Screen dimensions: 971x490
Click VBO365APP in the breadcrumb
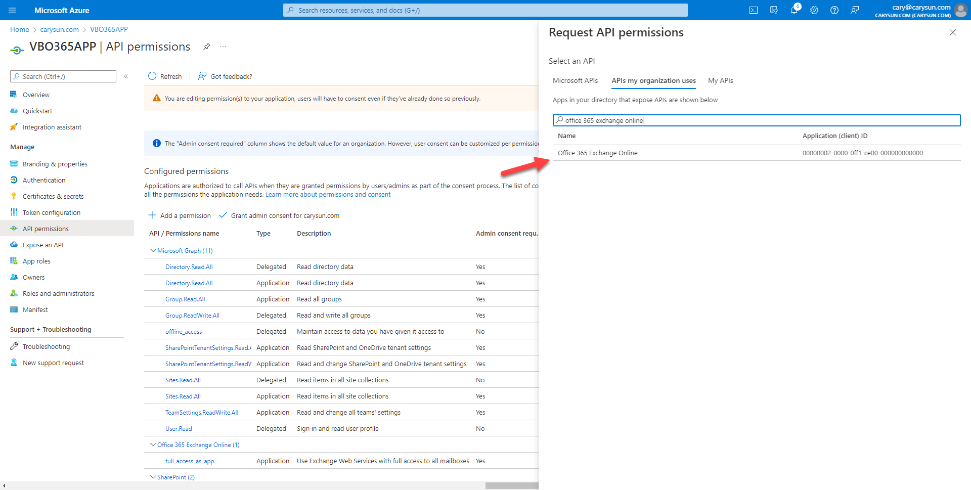pos(109,29)
